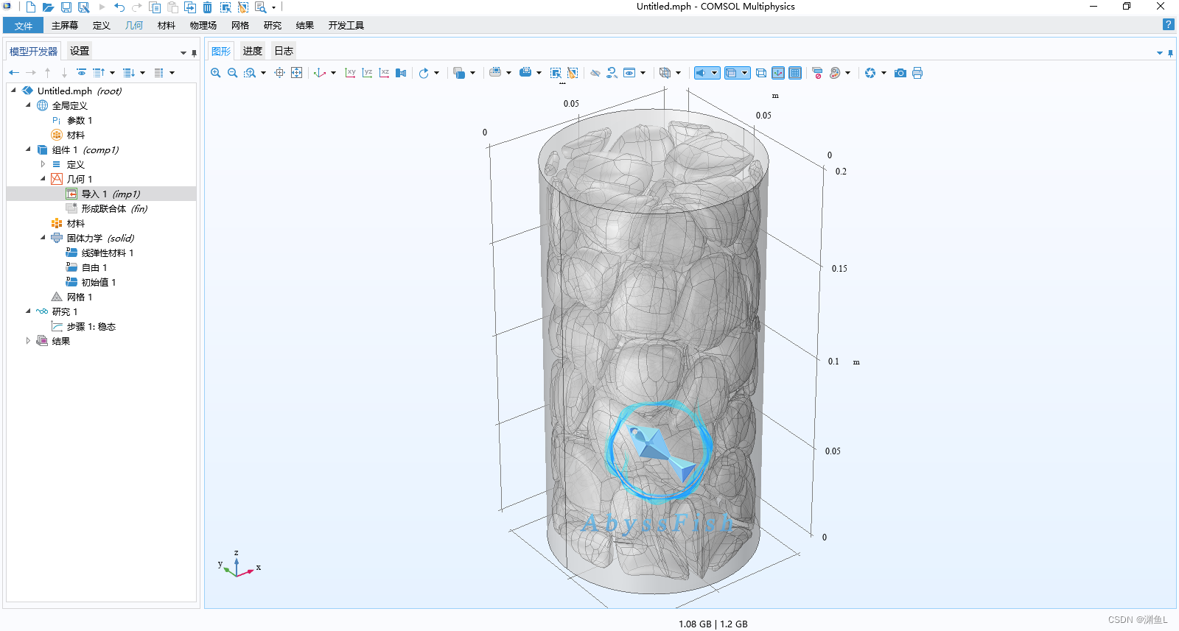Select the 网格 1 node
The image size is (1179, 631).
click(72, 297)
